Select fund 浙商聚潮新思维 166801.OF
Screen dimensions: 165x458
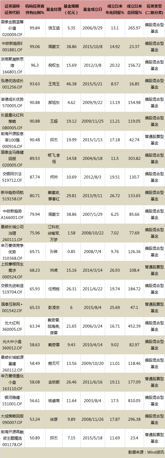pyautogui.click(x=12, y=65)
